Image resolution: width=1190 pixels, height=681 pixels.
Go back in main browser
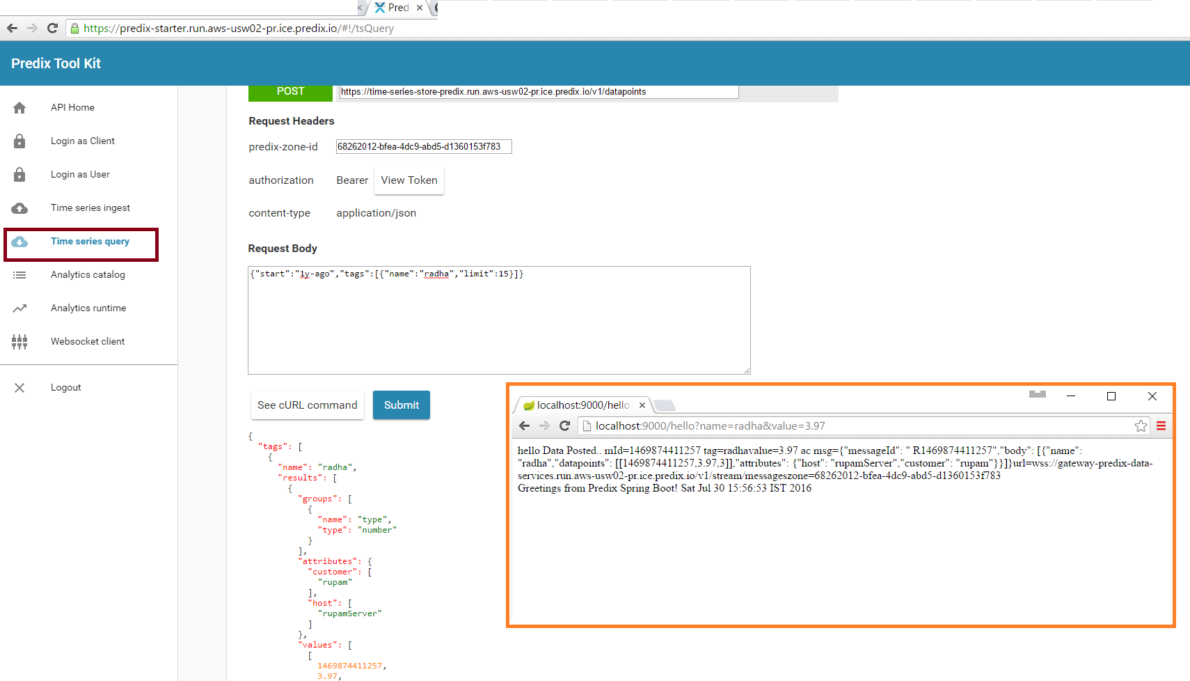[x=12, y=28]
